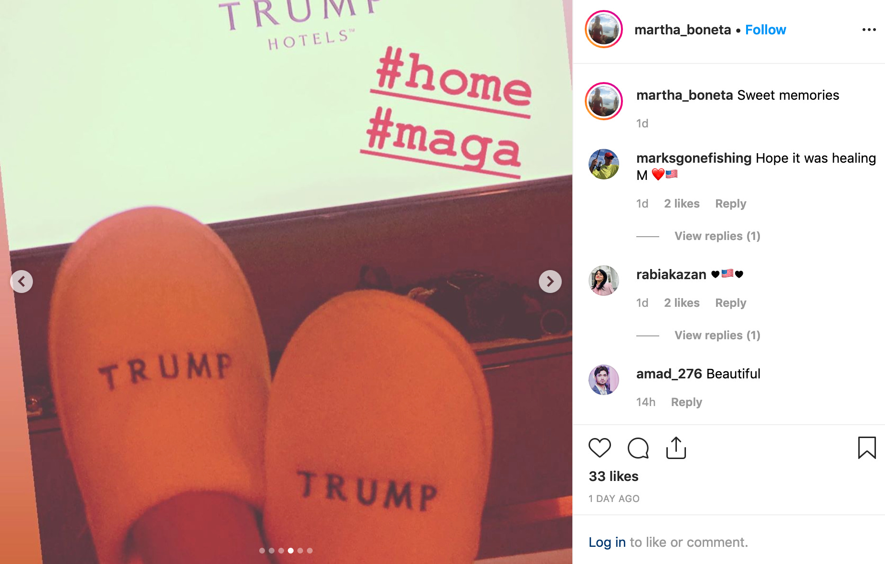Open amad_276's profile avatar
The image size is (885, 564).
604,380
